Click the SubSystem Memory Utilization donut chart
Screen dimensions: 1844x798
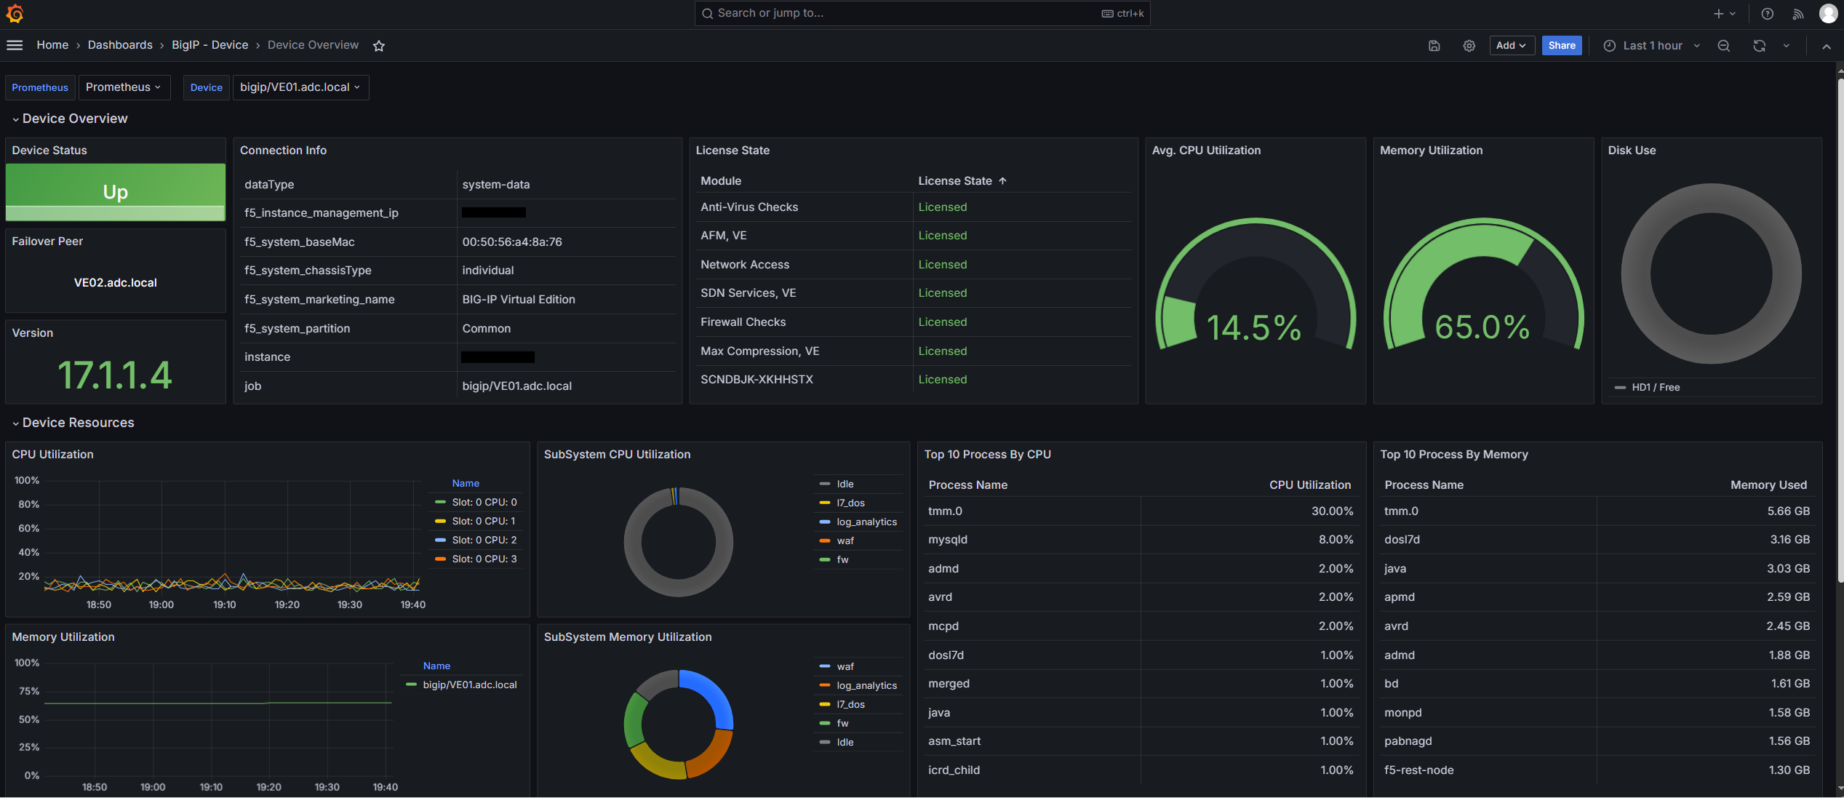(x=678, y=725)
